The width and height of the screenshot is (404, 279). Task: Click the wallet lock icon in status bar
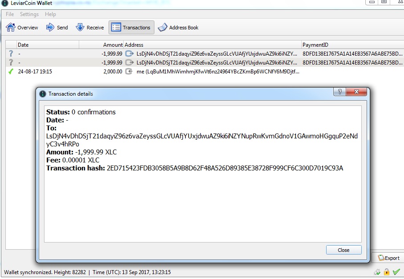click(386, 271)
